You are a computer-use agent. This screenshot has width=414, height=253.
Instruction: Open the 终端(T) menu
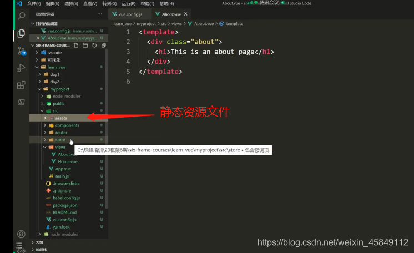(147, 3)
